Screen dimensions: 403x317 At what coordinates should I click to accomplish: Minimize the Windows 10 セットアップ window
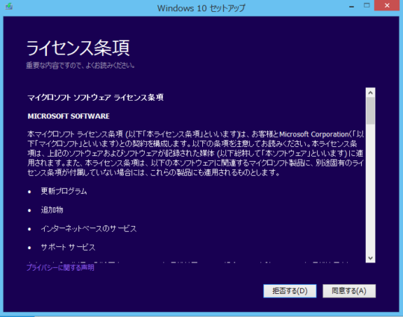pos(352,6)
